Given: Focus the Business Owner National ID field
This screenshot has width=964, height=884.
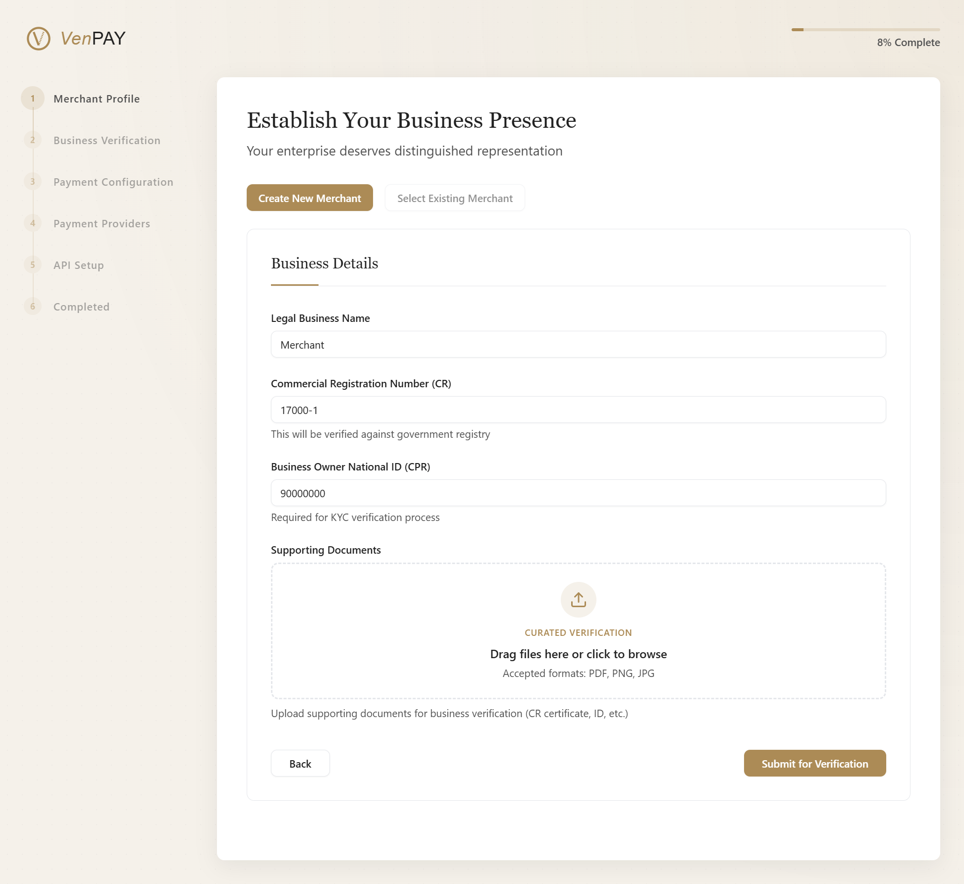Looking at the screenshot, I should point(578,493).
